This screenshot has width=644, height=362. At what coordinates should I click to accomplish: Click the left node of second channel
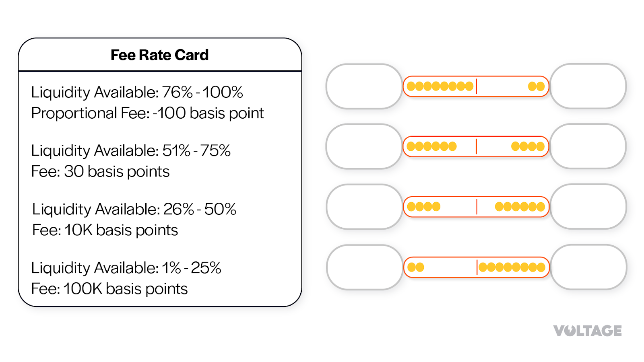pos(364,146)
